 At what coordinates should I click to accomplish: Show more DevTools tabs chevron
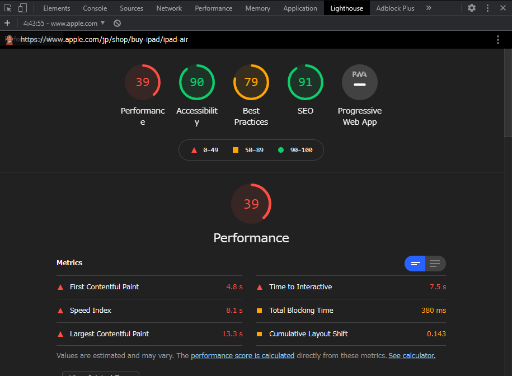[429, 8]
